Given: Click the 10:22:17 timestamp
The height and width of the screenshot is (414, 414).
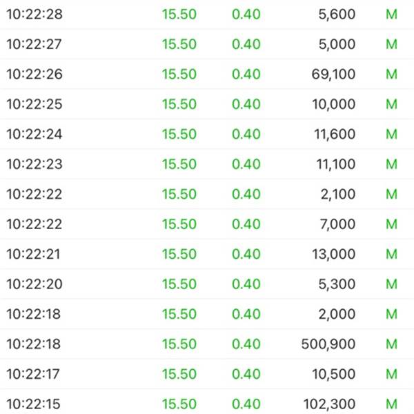Looking at the screenshot, I should (x=34, y=374).
